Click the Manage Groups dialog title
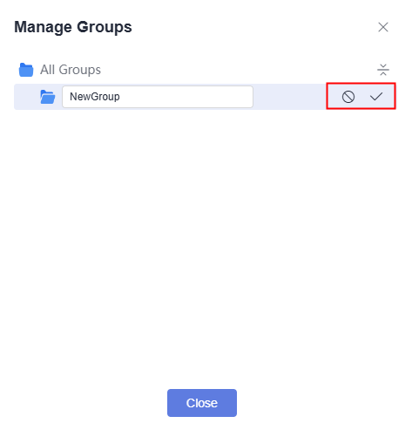This screenshot has width=412, height=430. pos(73,27)
